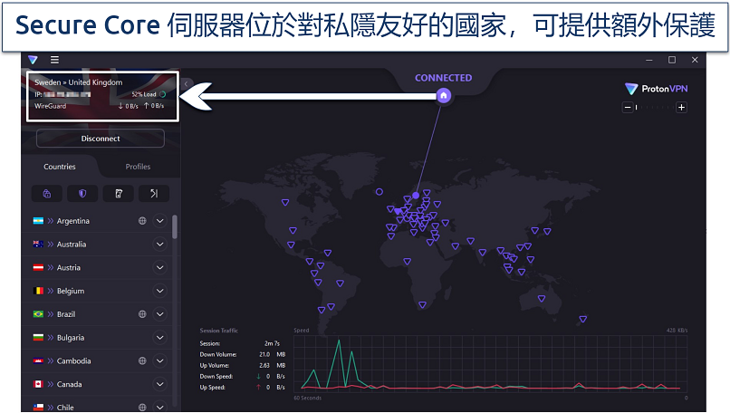Zoom out on the map with the minus button
The width and height of the screenshot is (730, 413).
coord(626,108)
